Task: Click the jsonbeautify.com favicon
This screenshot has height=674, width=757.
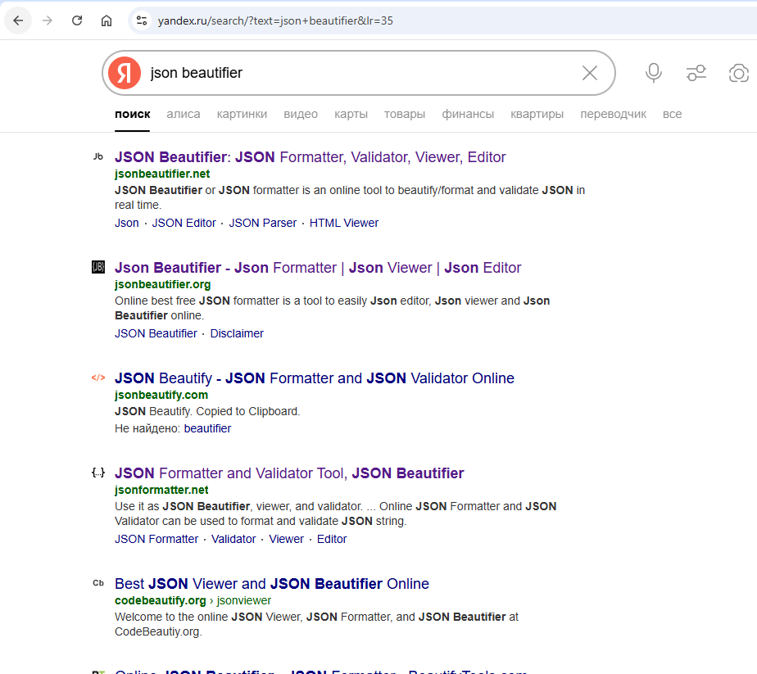Action: [98, 378]
